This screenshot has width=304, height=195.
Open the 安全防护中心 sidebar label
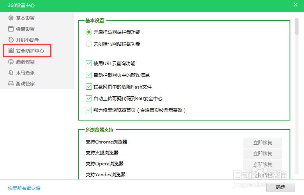30,51
